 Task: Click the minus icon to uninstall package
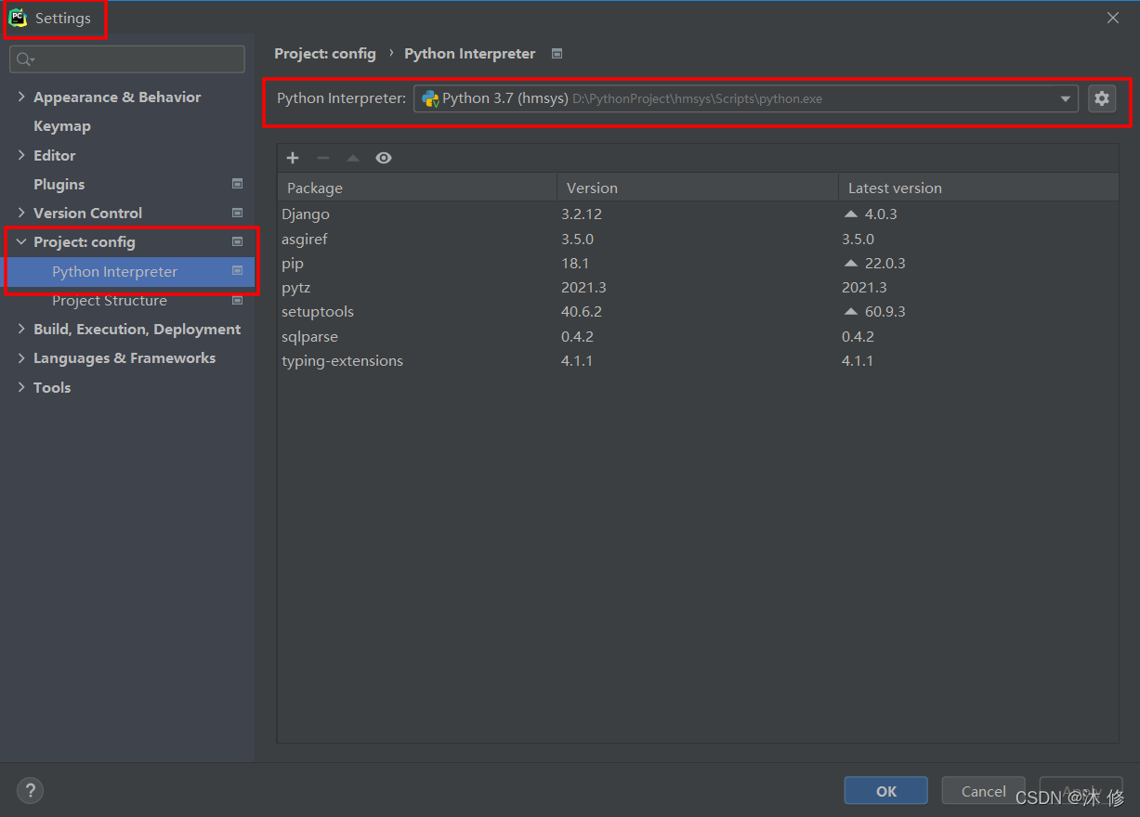pos(323,158)
